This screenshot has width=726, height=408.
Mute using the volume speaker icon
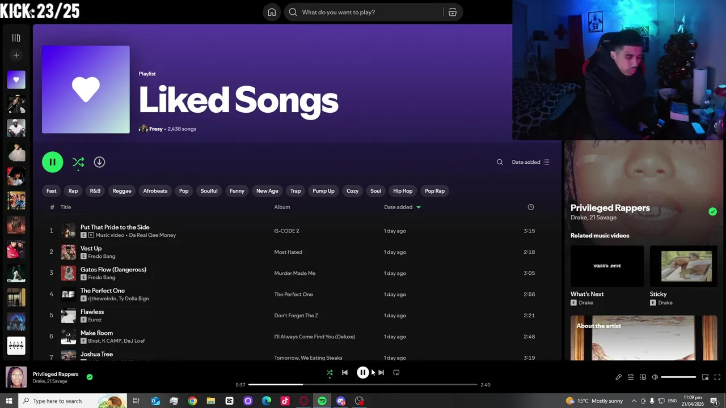[655, 377]
